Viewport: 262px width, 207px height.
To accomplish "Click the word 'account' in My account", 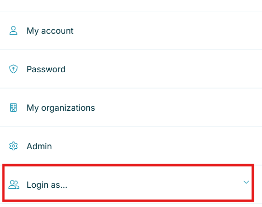I will (57, 31).
